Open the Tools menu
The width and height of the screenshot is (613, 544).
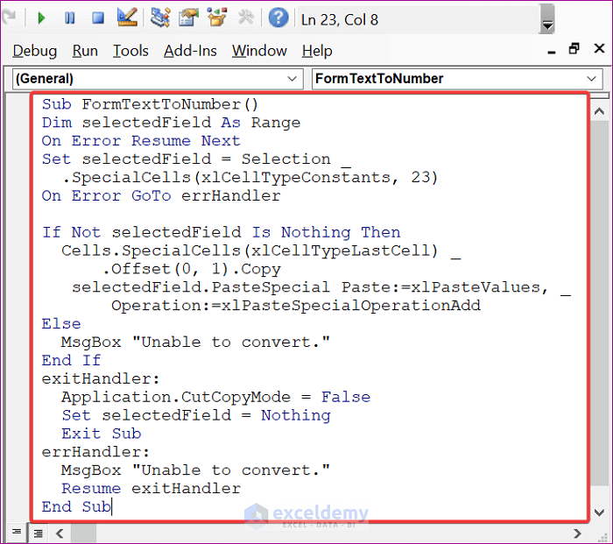point(130,51)
